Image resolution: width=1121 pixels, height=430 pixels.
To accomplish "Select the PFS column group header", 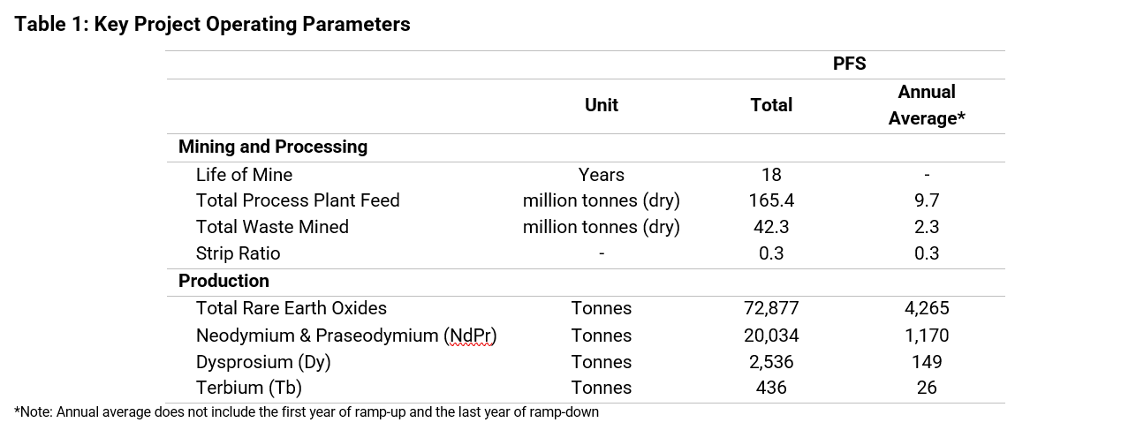I will pos(849,64).
